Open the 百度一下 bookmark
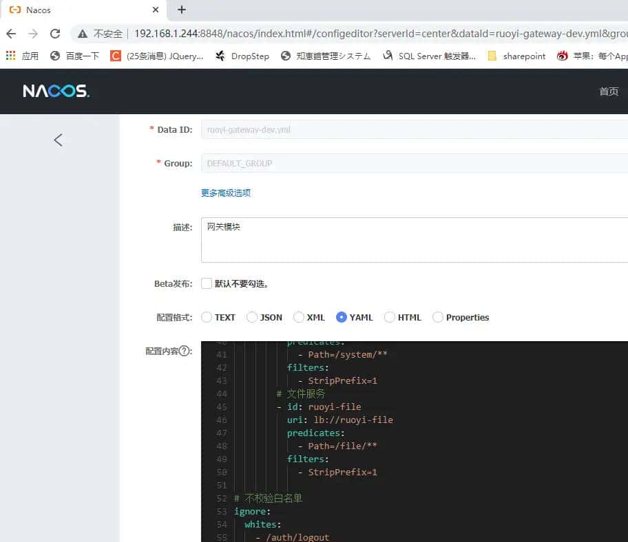Screen dimensions: 628x542 coord(75,56)
